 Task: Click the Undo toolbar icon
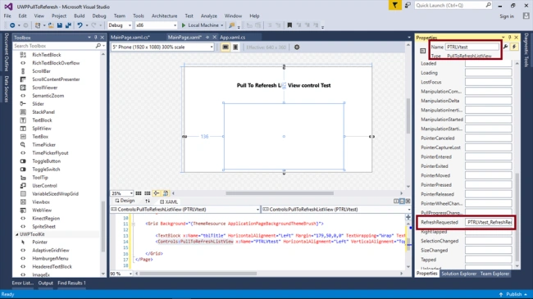click(x=80, y=25)
